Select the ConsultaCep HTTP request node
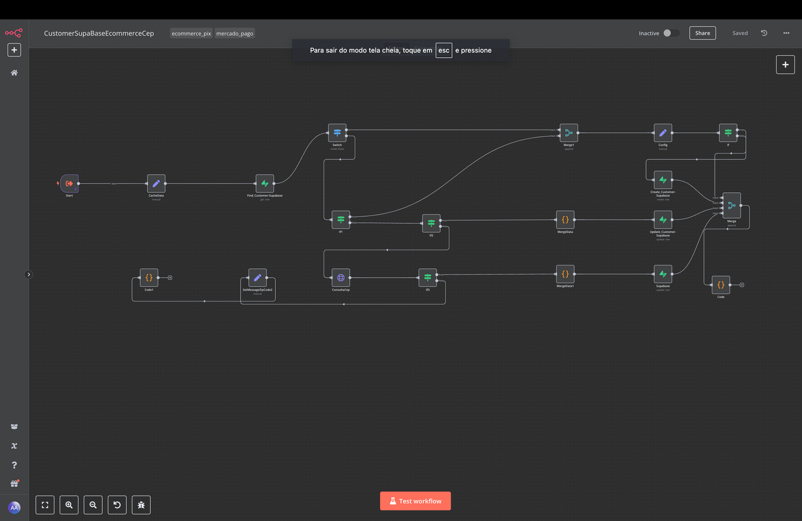 coord(341,278)
